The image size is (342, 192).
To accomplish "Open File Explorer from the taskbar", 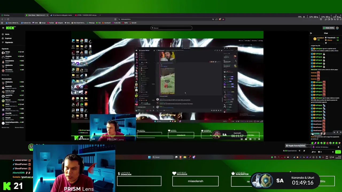I will coord(185,157).
